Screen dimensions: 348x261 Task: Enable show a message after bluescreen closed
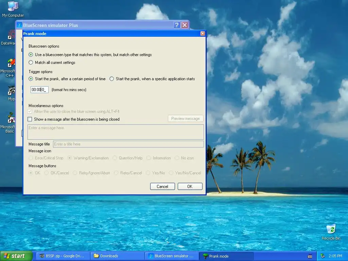click(30, 119)
